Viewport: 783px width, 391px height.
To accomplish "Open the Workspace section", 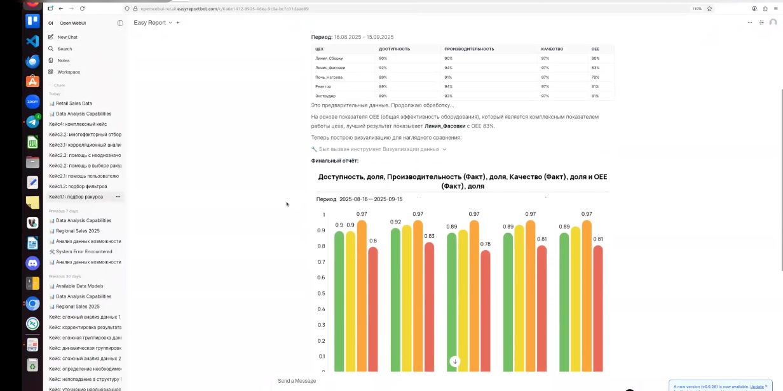I will pos(68,72).
